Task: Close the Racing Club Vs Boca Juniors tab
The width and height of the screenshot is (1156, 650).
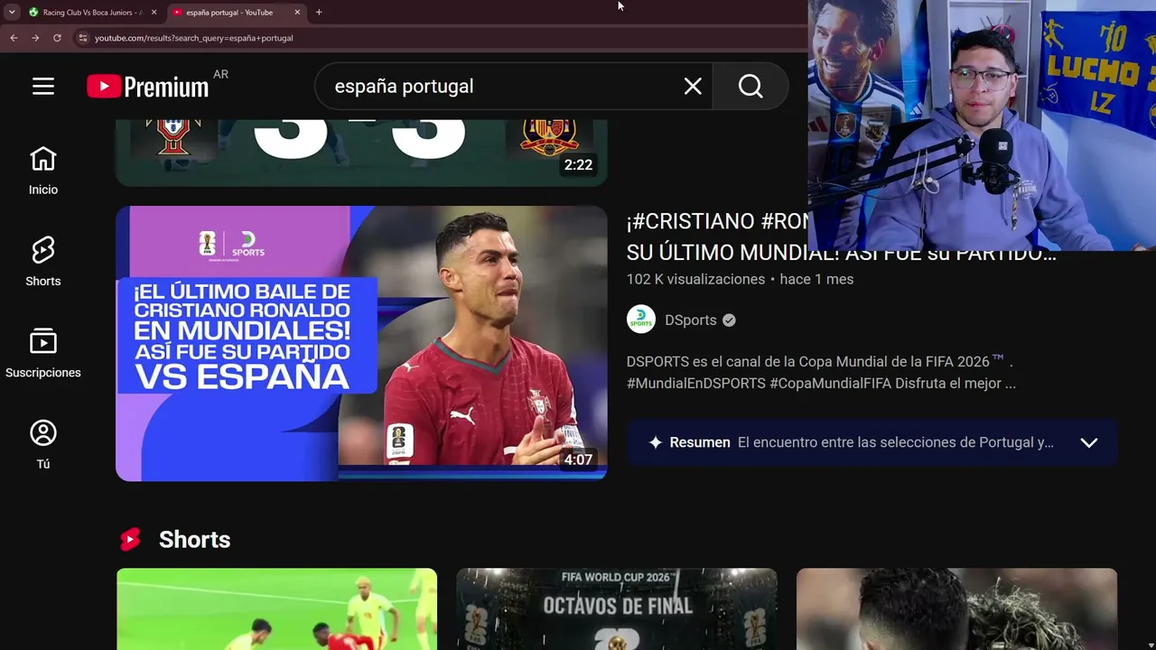Action: coord(154,13)
